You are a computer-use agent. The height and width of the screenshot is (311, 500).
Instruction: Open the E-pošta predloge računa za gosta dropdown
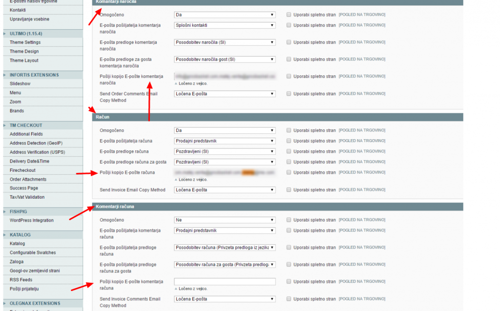[225, 162]
